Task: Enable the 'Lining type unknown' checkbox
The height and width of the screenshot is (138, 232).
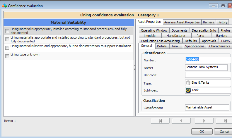Action: point(7,56)
